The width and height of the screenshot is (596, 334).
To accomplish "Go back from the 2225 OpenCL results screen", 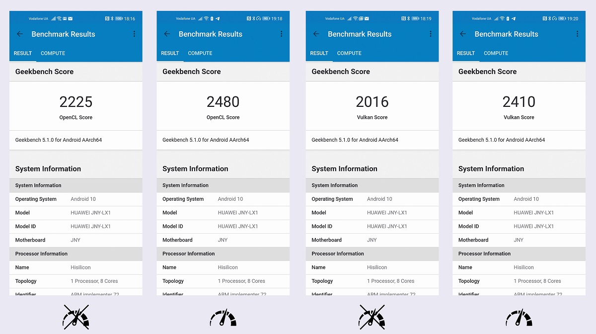I will click(20, 34).
